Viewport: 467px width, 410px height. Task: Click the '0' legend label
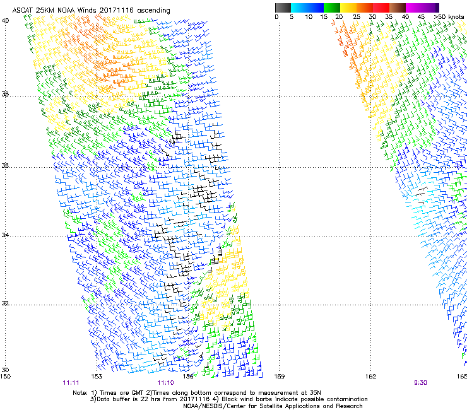[276, 17]
